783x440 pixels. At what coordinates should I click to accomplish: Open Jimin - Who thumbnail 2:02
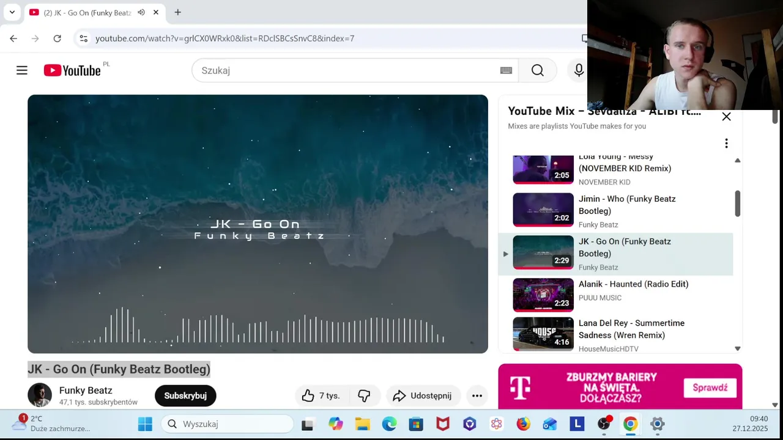[x=543, y=210]
